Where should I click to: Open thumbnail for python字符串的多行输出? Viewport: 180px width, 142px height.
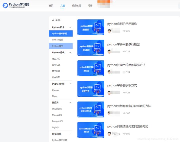pyautogui.click(x=91, y=48)
